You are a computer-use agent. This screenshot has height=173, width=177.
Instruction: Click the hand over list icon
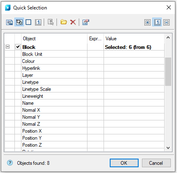click(x=86, y=22)
